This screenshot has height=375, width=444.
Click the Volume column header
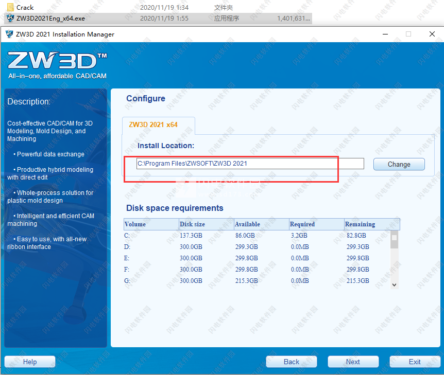[x=151, y=224]
